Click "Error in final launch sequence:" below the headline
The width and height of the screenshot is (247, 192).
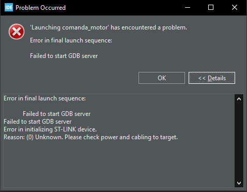click(x=71, y=40)
